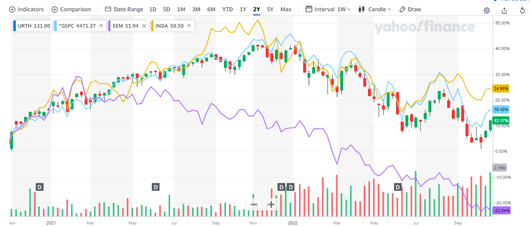Select the 3M time range
The image size is (532, 227).
(x=196, y=9)
